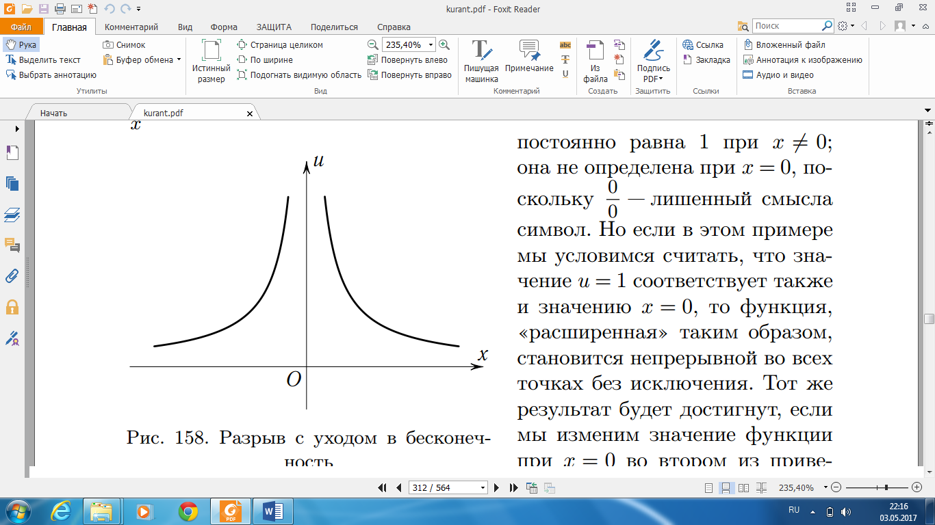Screen dimensions: 935x525
Task: Switch to the Форма ribbon tab
Action: [x=224, y=27]
